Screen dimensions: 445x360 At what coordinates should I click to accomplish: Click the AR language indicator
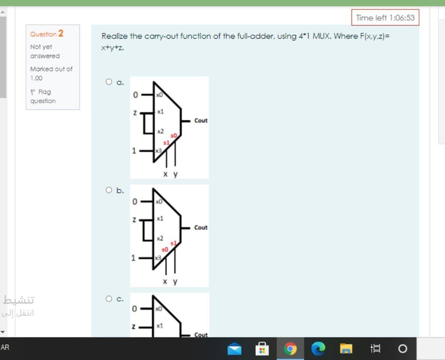(5, 348)
